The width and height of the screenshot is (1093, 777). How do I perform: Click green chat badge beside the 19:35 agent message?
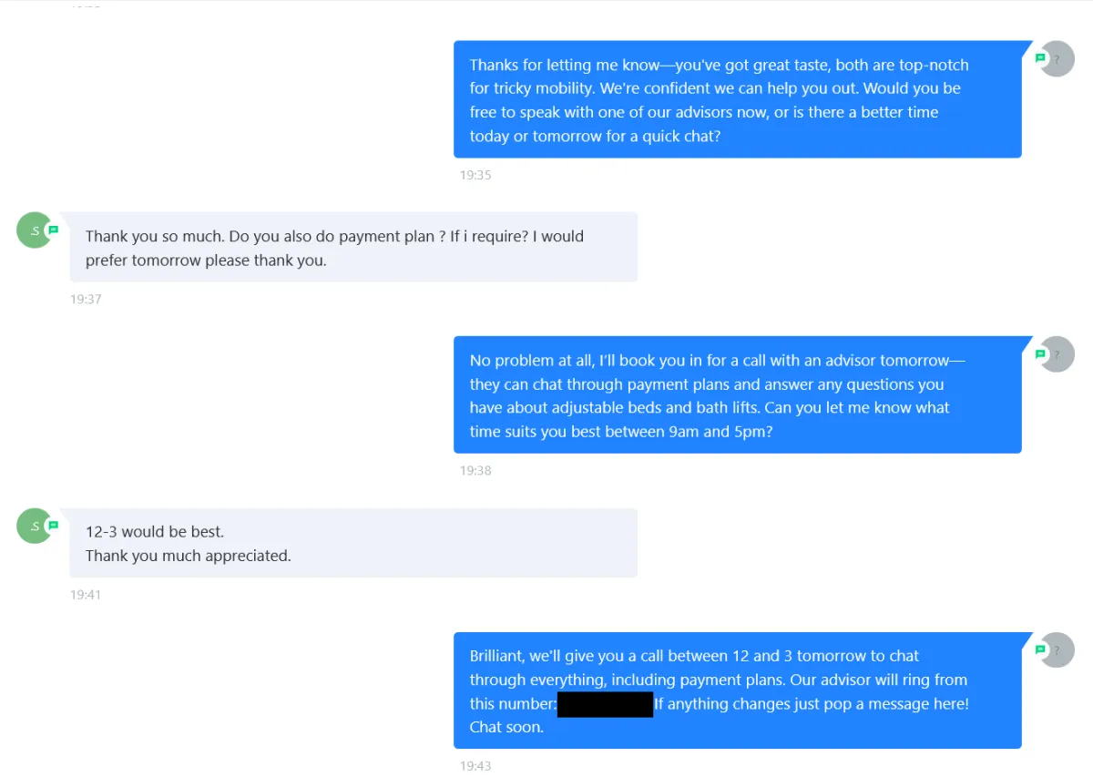pyautogui.click(x=1040, y=58)
